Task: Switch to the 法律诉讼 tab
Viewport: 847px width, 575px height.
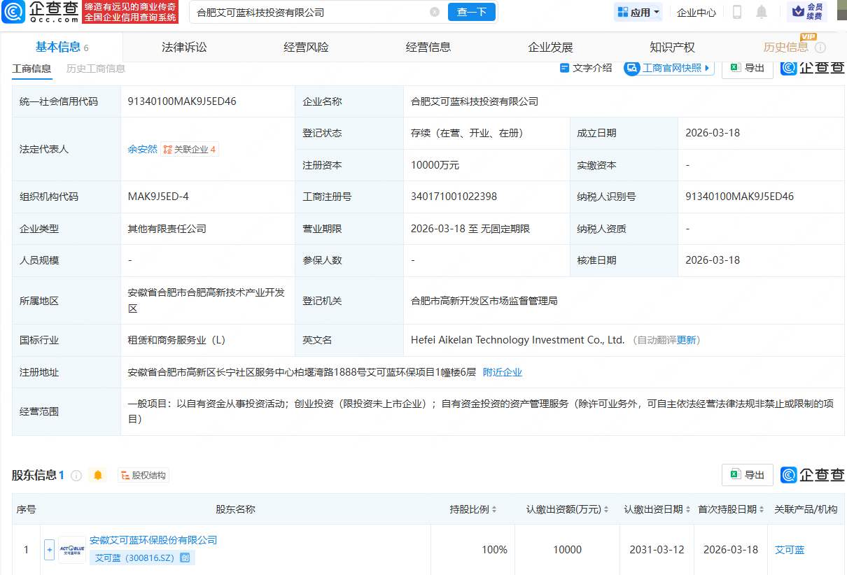Action: pyautogui.click(x=185, y=47)
